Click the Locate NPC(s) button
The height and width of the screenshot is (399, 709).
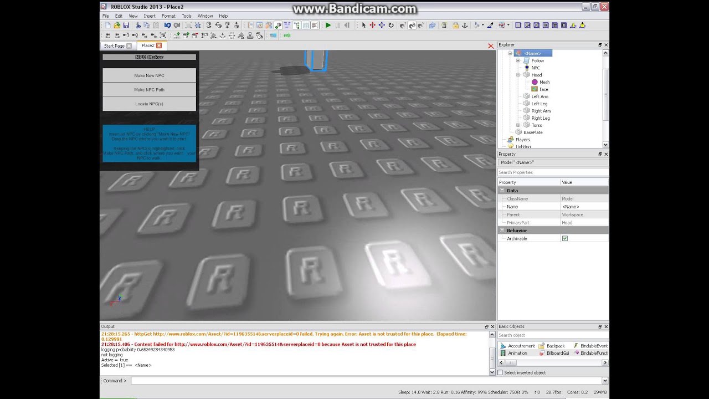[150, 104]
